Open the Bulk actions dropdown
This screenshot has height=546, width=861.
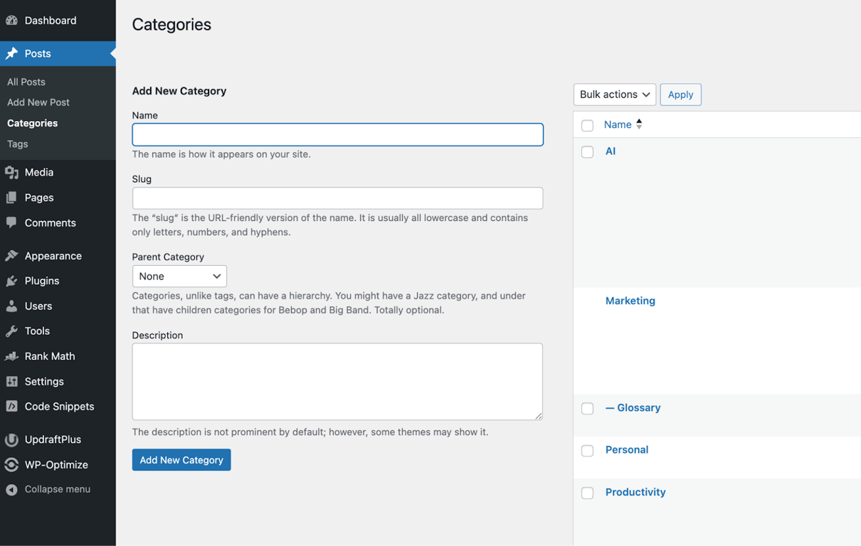(614, 94)
